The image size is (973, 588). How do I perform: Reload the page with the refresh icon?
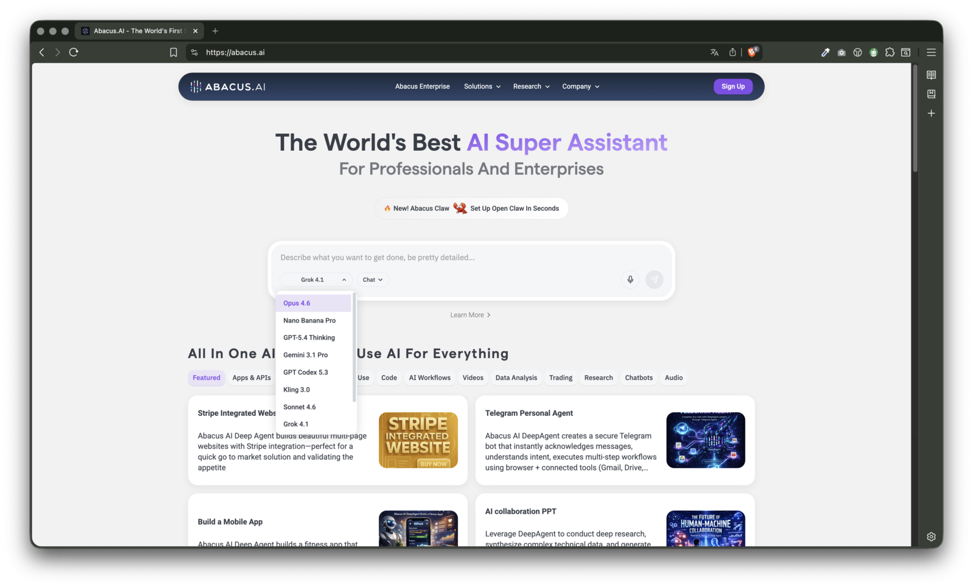[74, 52]
